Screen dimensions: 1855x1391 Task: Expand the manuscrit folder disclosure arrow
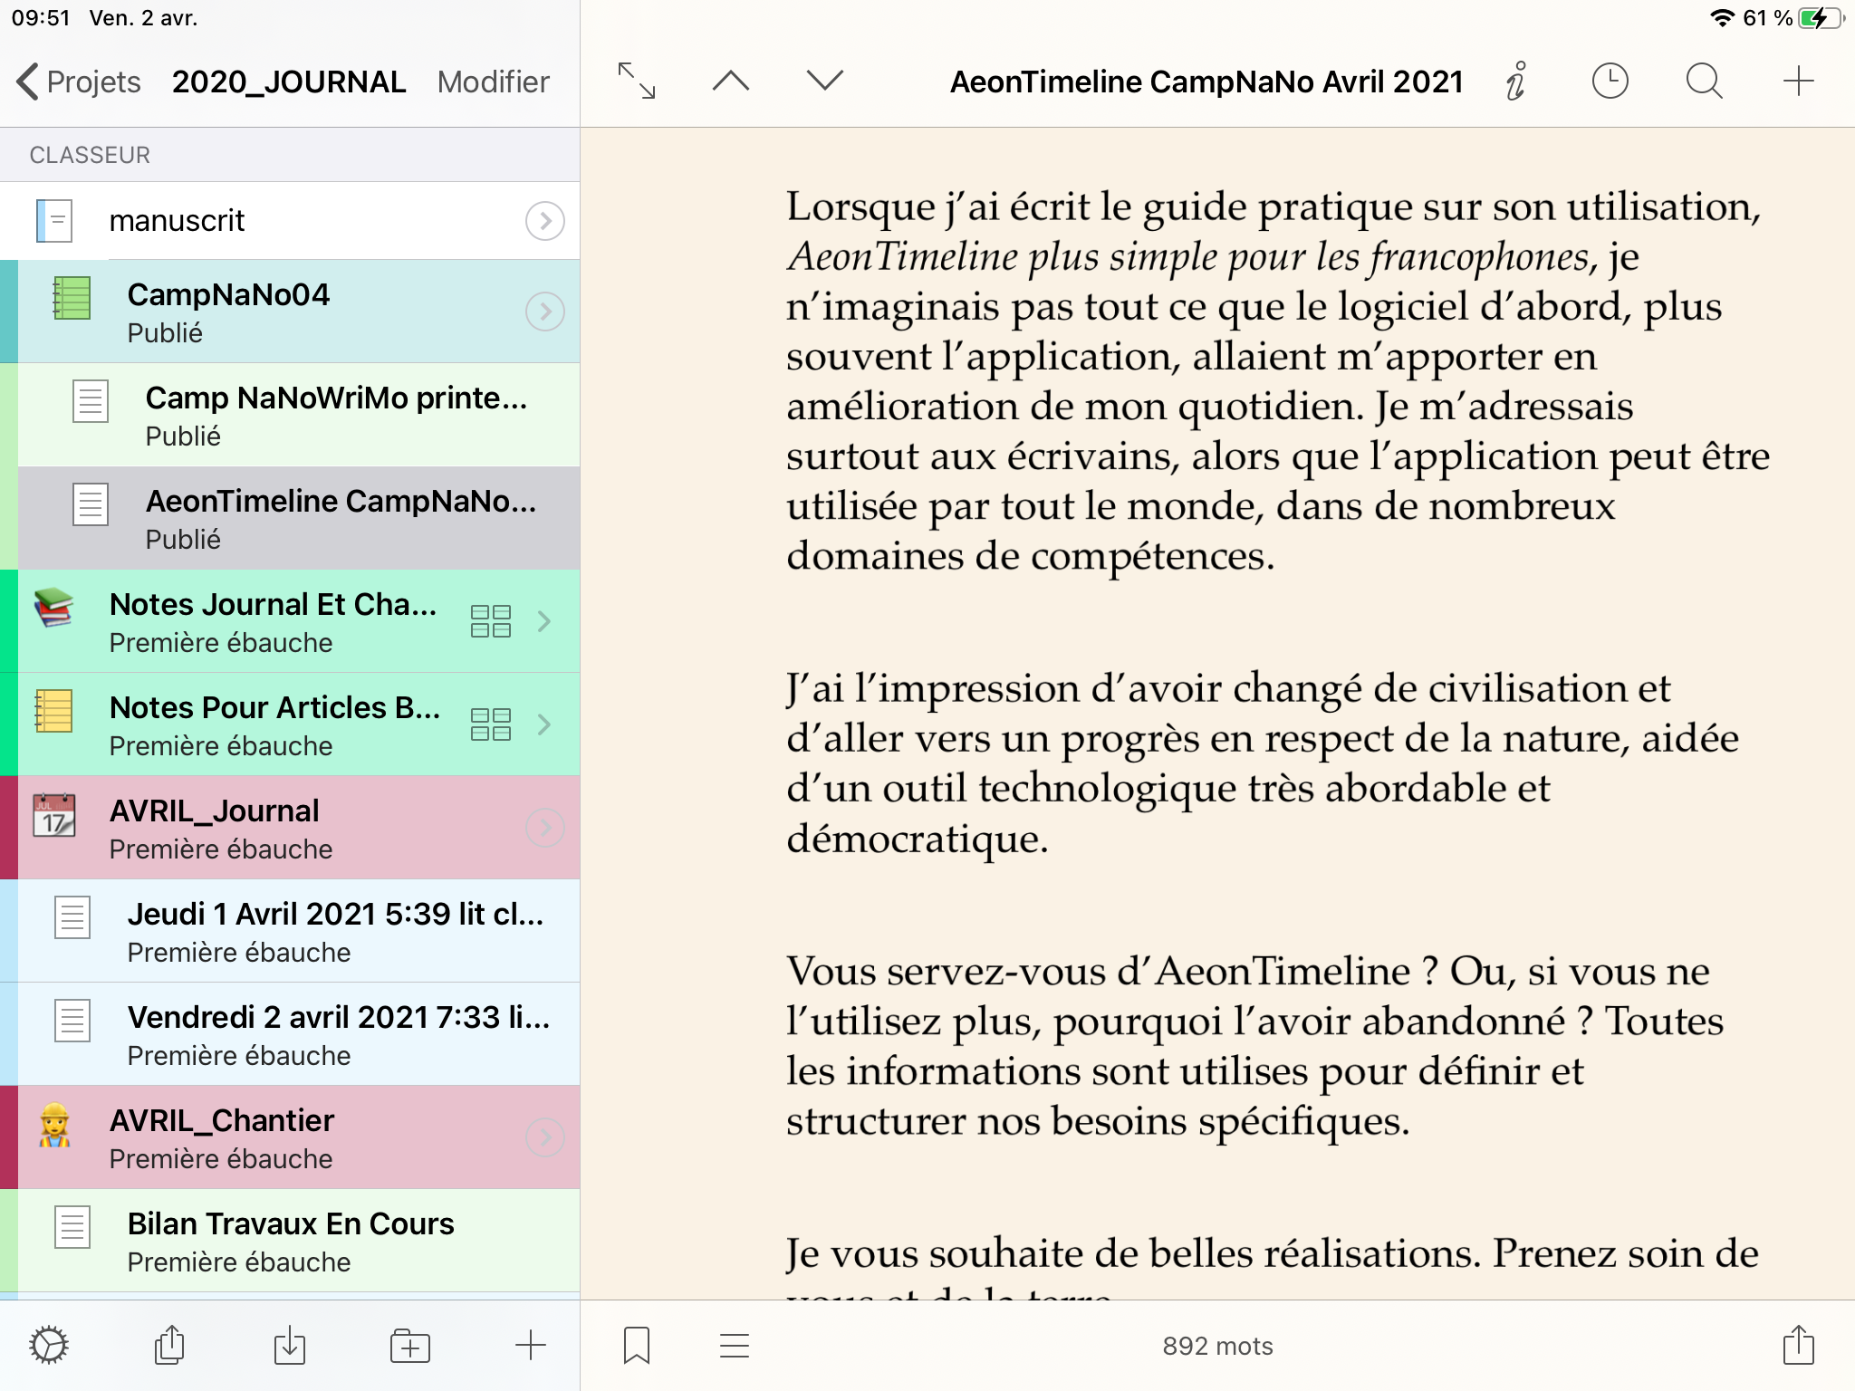(545, 221)
